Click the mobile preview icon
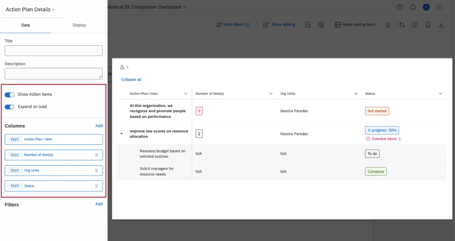 [428, 25]
